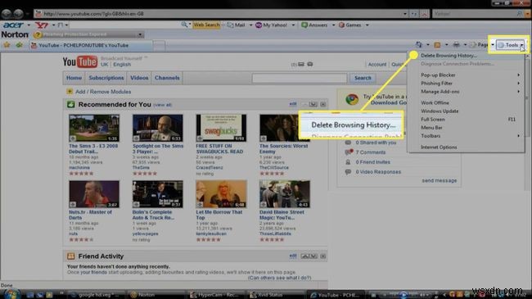This screenshot has height=299, width=532.
Task: Click the Refresh icon beside address bar
Action: point(414,14)
